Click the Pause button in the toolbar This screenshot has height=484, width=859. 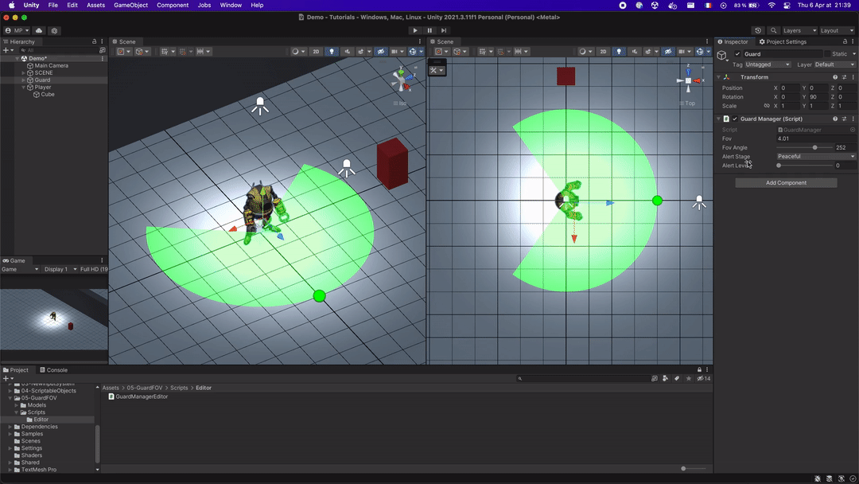tap(429, 31)
